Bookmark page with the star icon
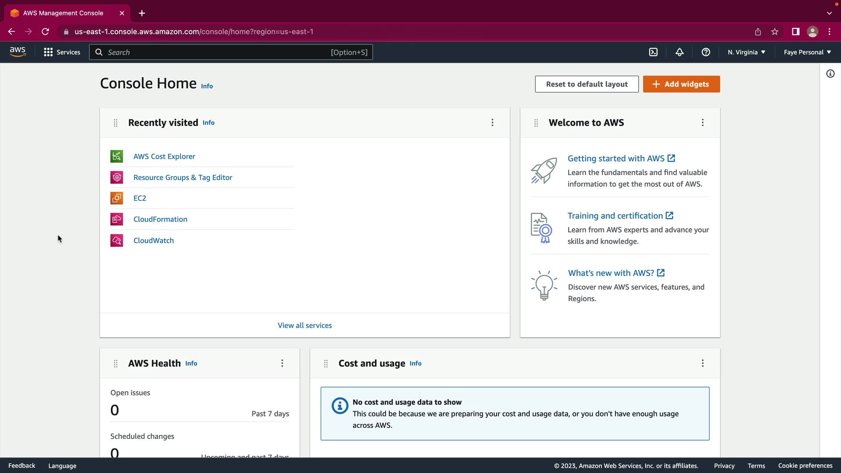This screenshot has width=841, height=473. tap(774, 32)
